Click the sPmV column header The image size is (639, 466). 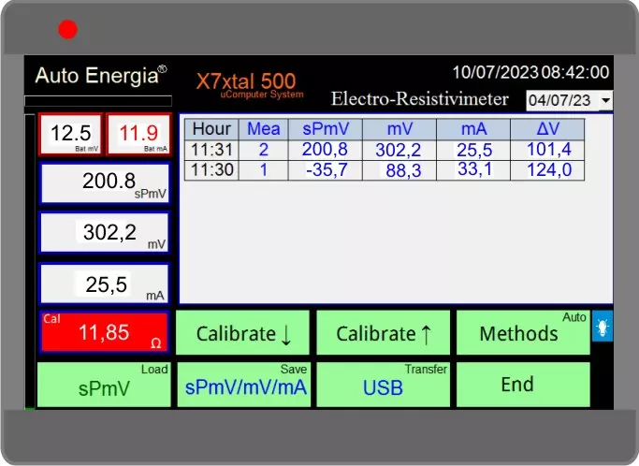pos(326,129)
